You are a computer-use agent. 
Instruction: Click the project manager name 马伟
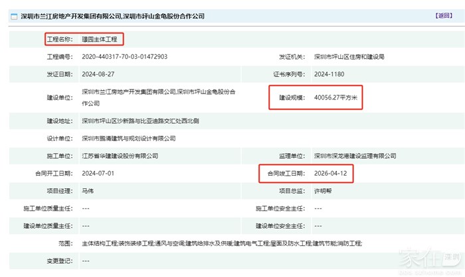pos(88,190)
